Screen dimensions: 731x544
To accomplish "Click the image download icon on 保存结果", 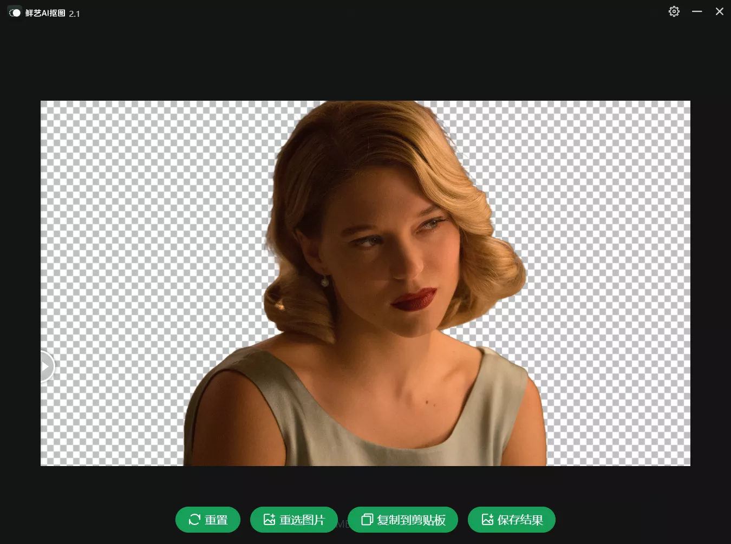I will point(487,520).
